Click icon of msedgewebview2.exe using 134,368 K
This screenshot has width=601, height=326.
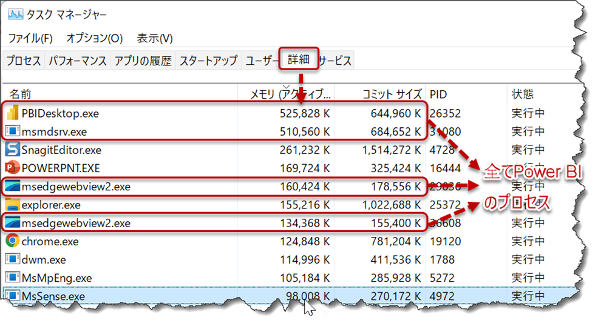point(12,223)
